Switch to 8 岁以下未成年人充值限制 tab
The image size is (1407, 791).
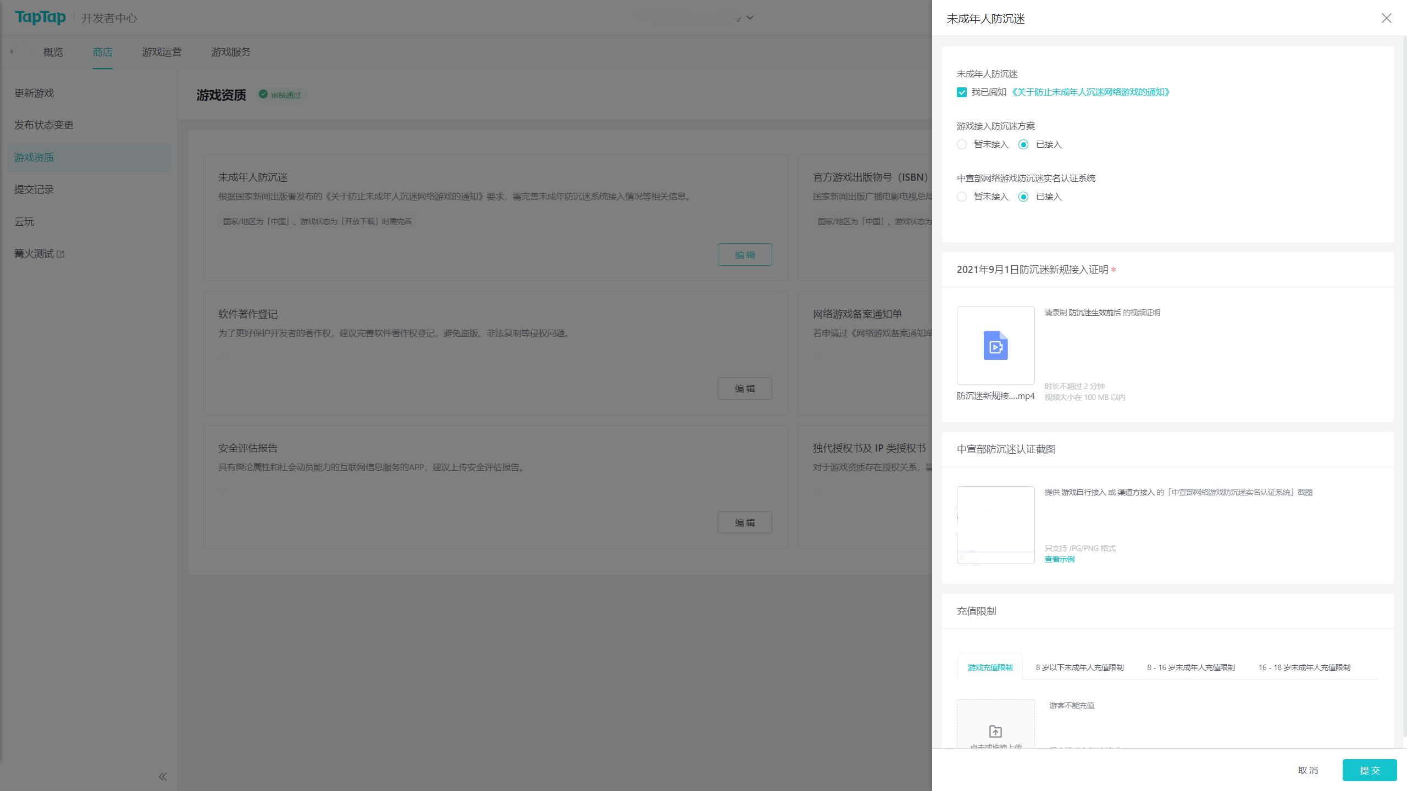pos(1079,667)
